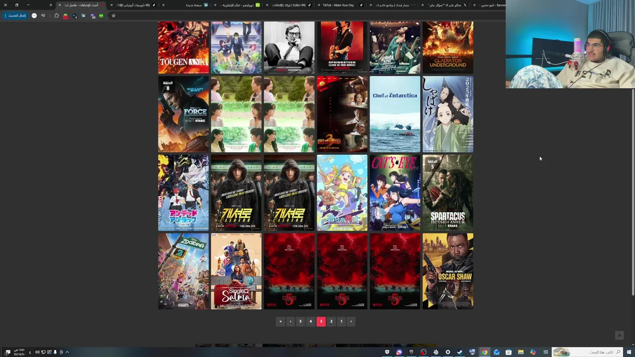The width and height of the screenshot is (635, 357).
Task: Bookmark this page with the star icon
Action: point(113,15)
